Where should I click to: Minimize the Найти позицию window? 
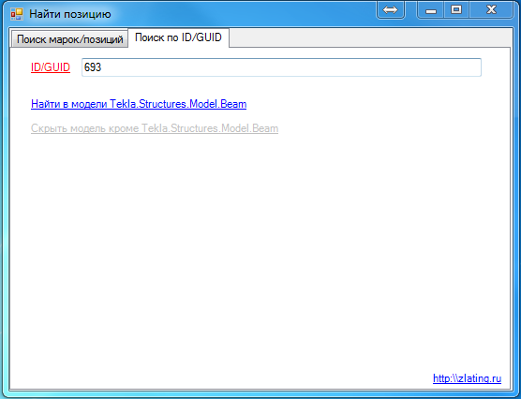pos(431,10)
